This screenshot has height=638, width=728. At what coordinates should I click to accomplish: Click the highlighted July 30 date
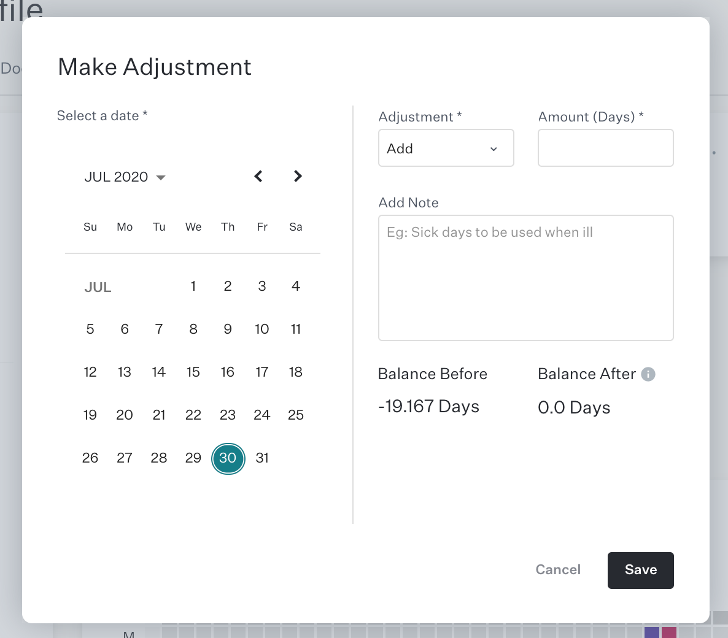click(228, 458)
